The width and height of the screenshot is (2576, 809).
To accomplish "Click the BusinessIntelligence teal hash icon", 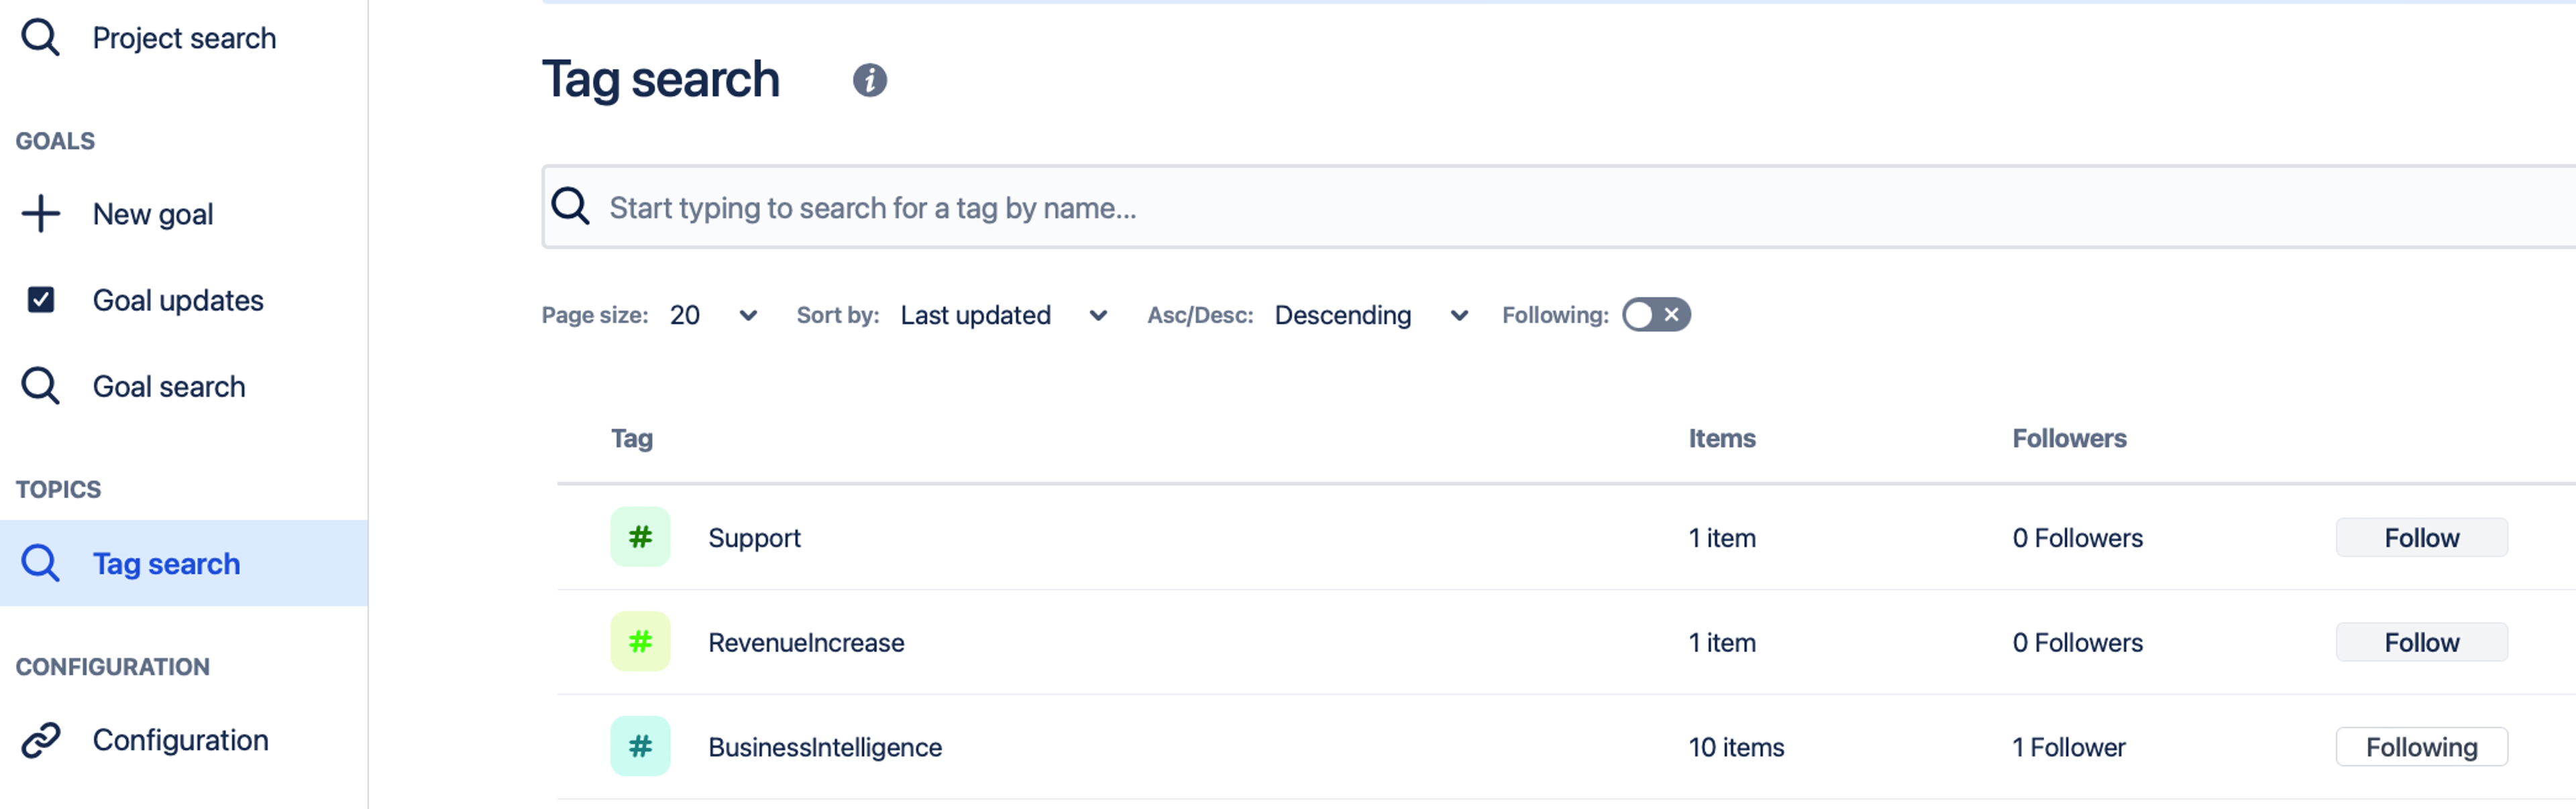I will point(640,746).
